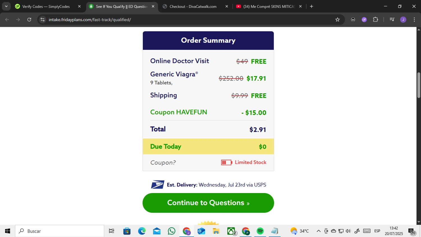Show hidden system tray icons
This screenshot has width=421, height=237.
[x=319, y=231]
